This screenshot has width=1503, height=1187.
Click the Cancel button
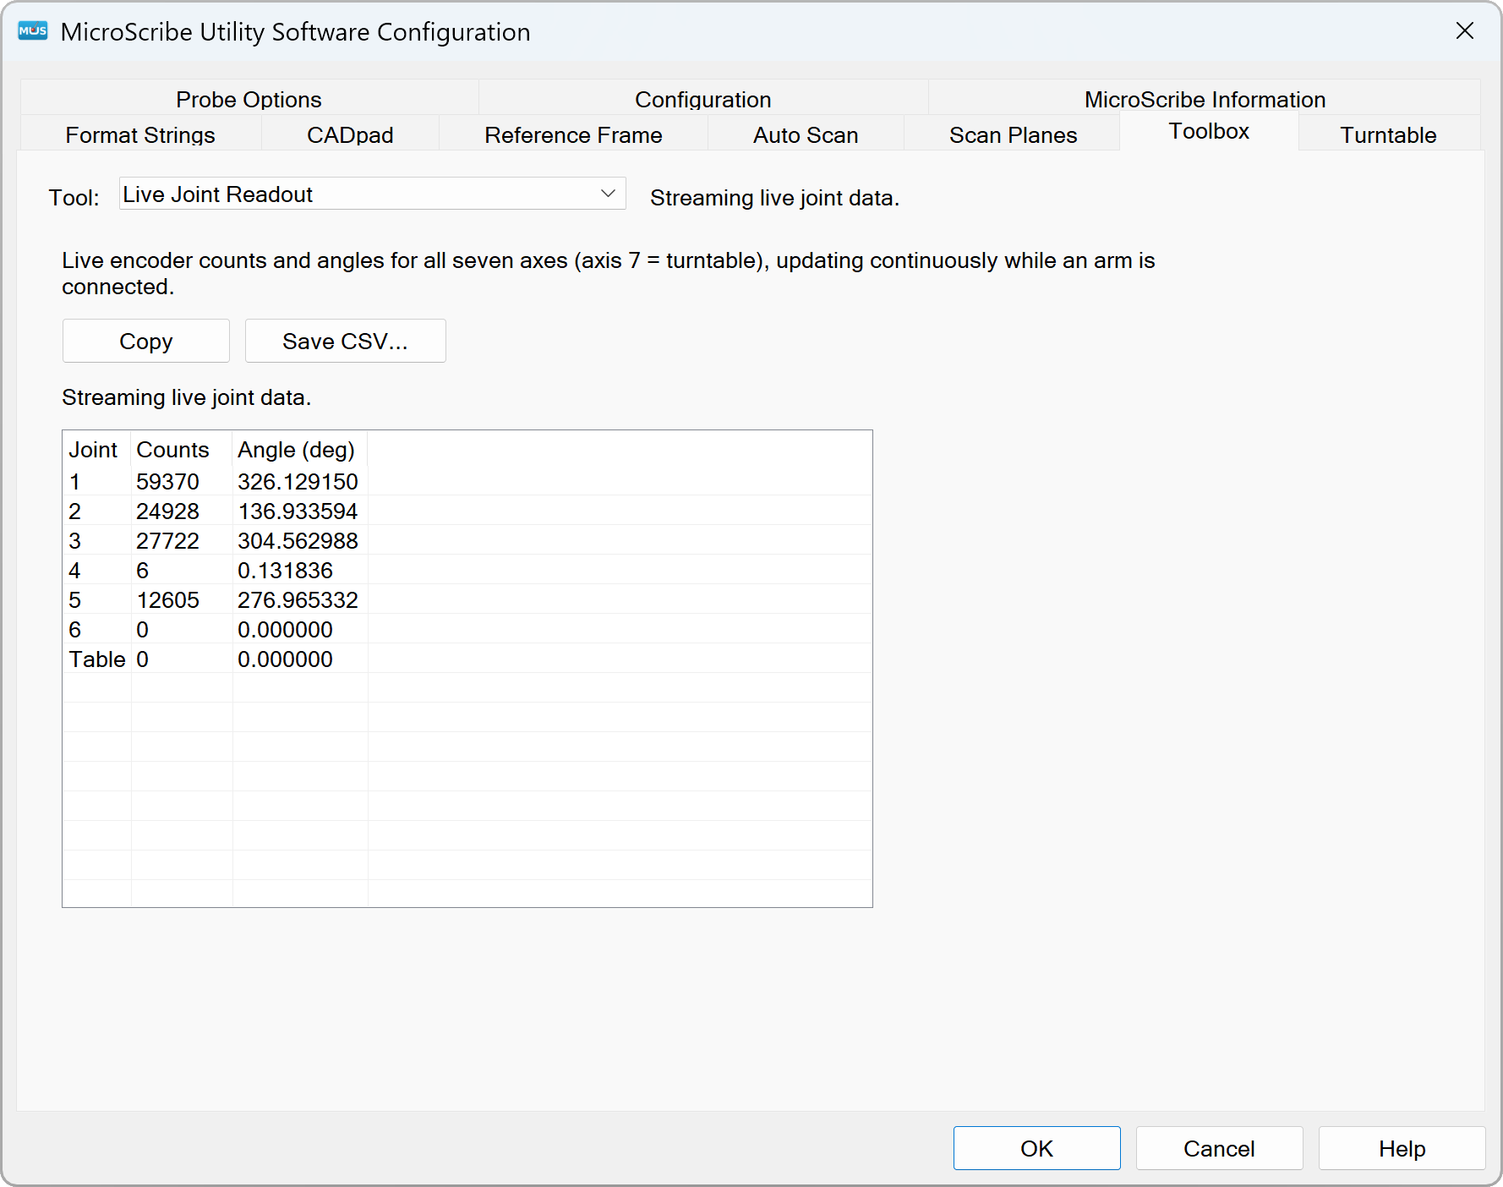(x=1219, y=1148)
